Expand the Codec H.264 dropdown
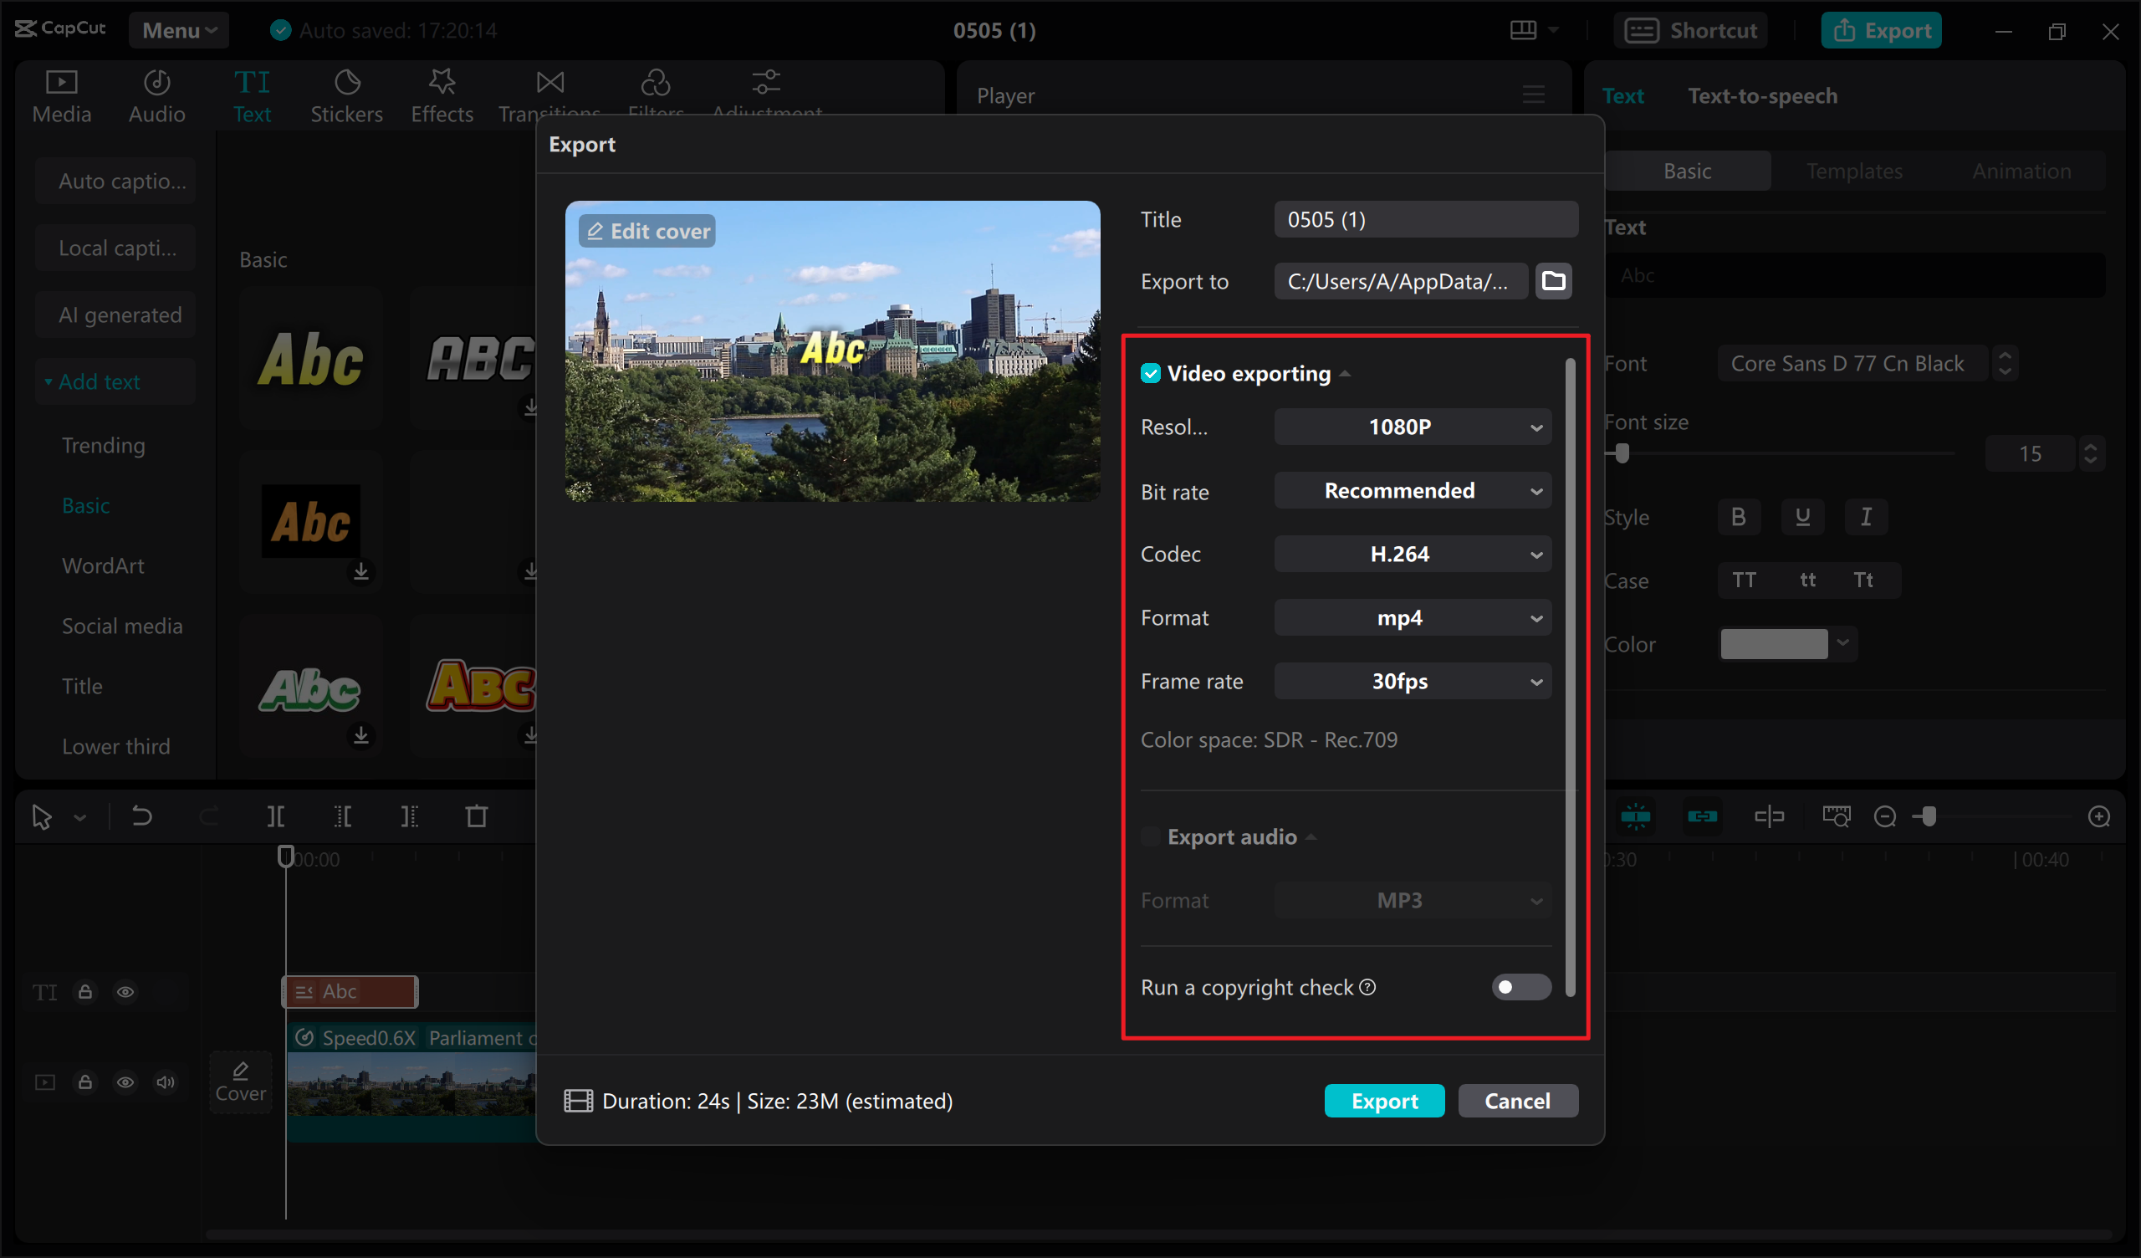This screenshot has width=2141, height=1258. (x=1412, y=555)
